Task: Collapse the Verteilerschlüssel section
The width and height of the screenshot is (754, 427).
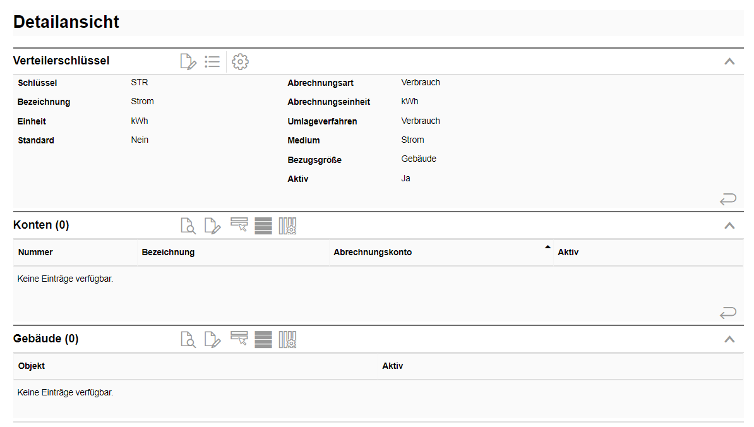Action: (x=729, y=61)
